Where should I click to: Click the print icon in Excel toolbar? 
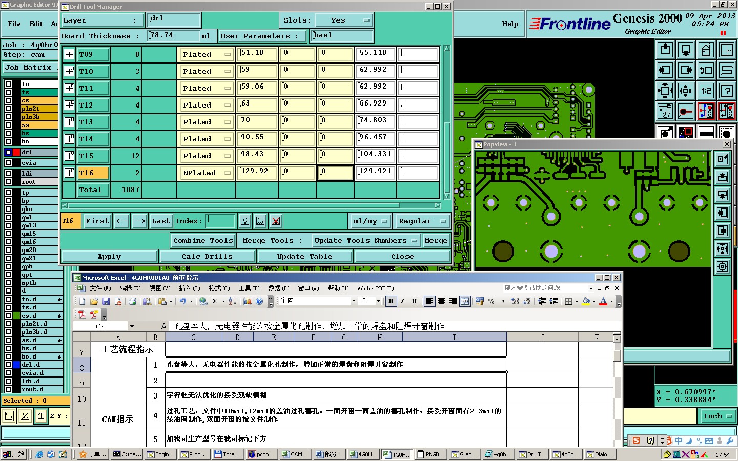[132, 301]
